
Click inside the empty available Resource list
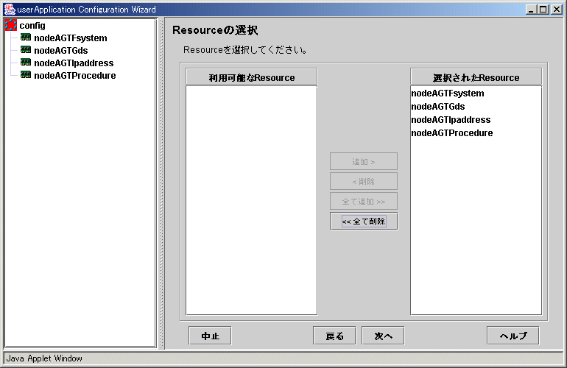(x=252, y=200)
